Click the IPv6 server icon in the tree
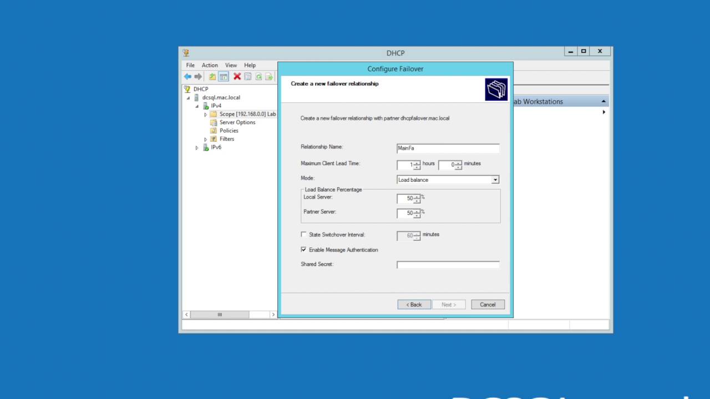710x399 pixels. pyautogui.click(x=206, y=147)
